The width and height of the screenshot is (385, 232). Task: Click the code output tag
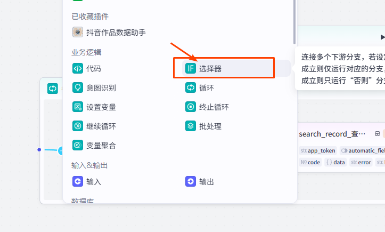[310, 162]
